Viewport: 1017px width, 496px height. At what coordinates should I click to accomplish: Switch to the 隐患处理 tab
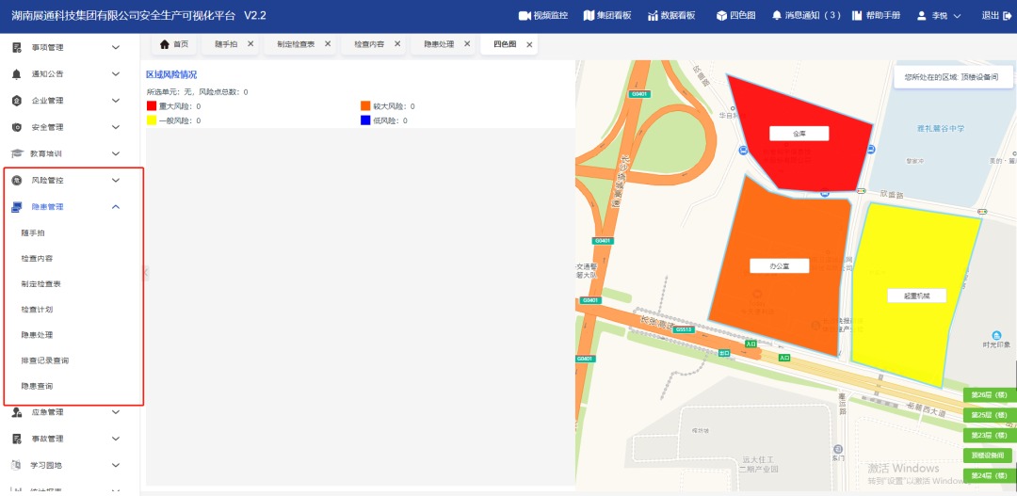point(444,44)
